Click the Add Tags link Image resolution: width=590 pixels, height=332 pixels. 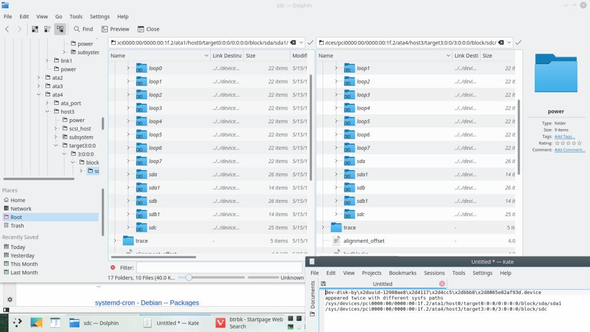[564, 137]
